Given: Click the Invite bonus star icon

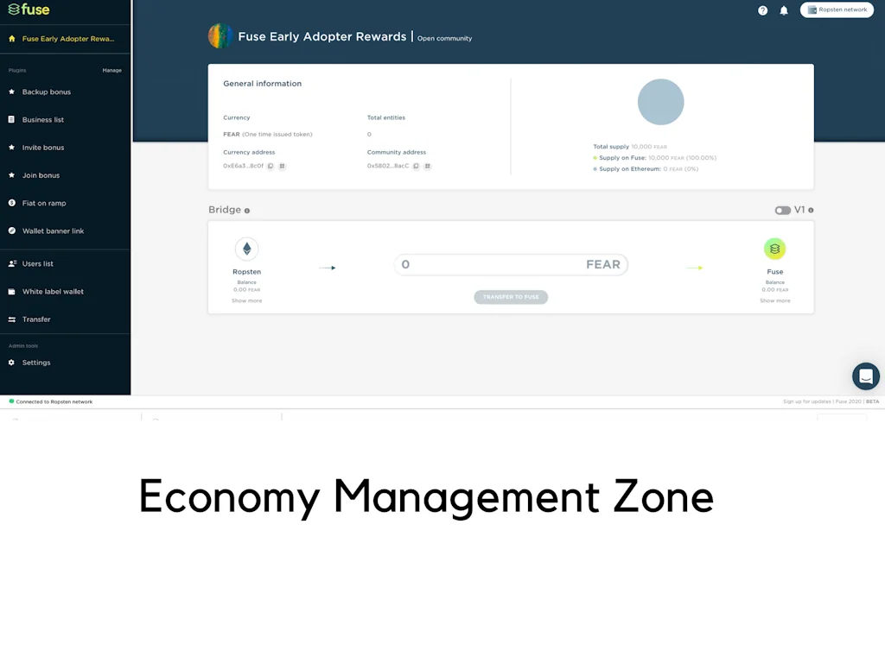Looking at the screenshot, I should point(12,148).
